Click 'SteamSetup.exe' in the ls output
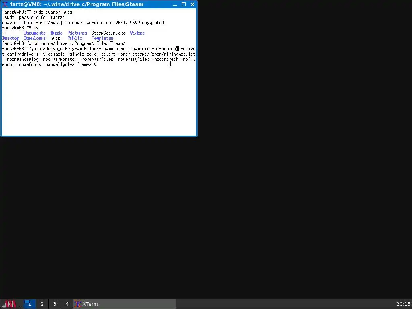The width and height of the screenshot is (412, 309). pos(108,33)
